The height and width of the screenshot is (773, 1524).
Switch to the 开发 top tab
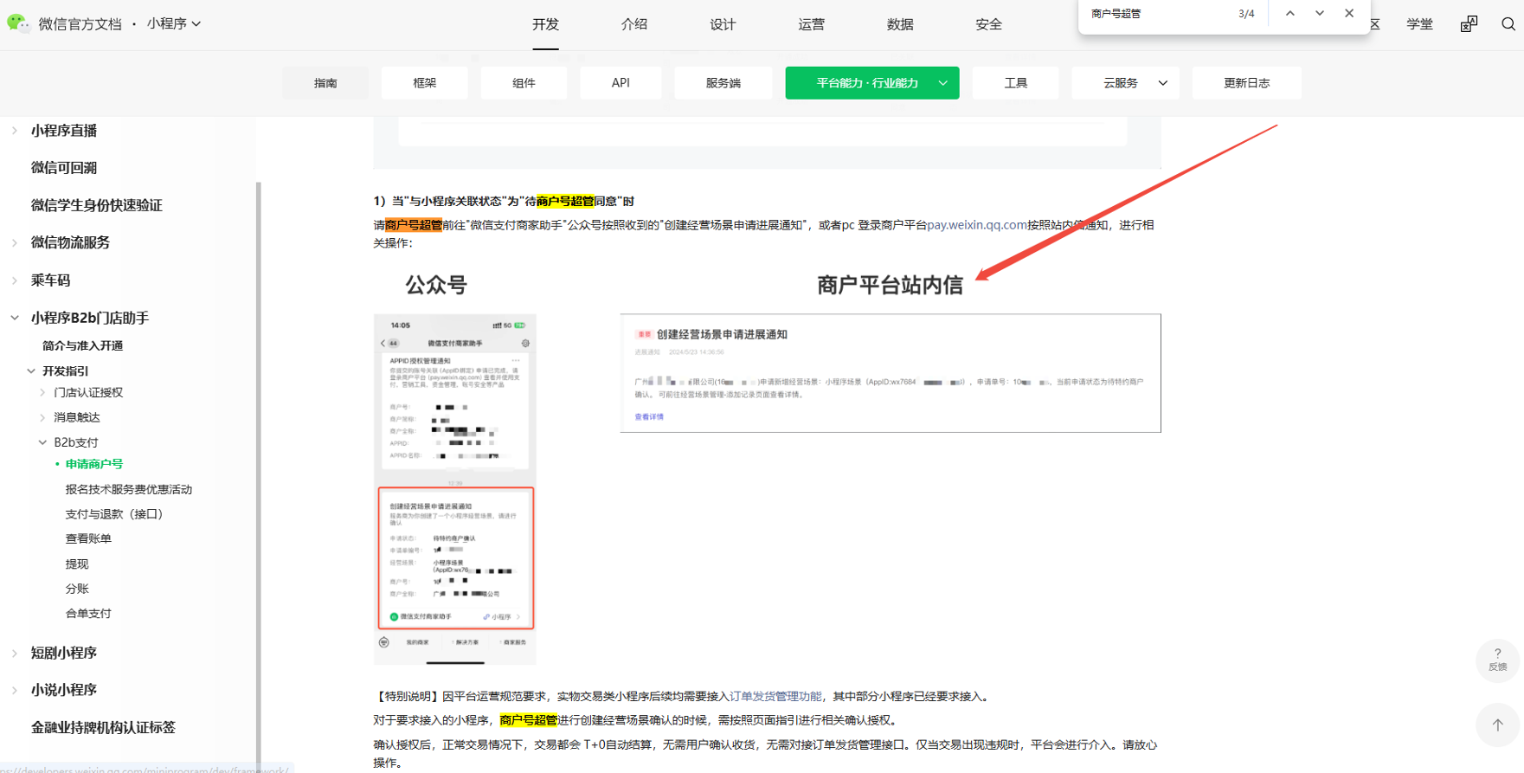[545, 24]
